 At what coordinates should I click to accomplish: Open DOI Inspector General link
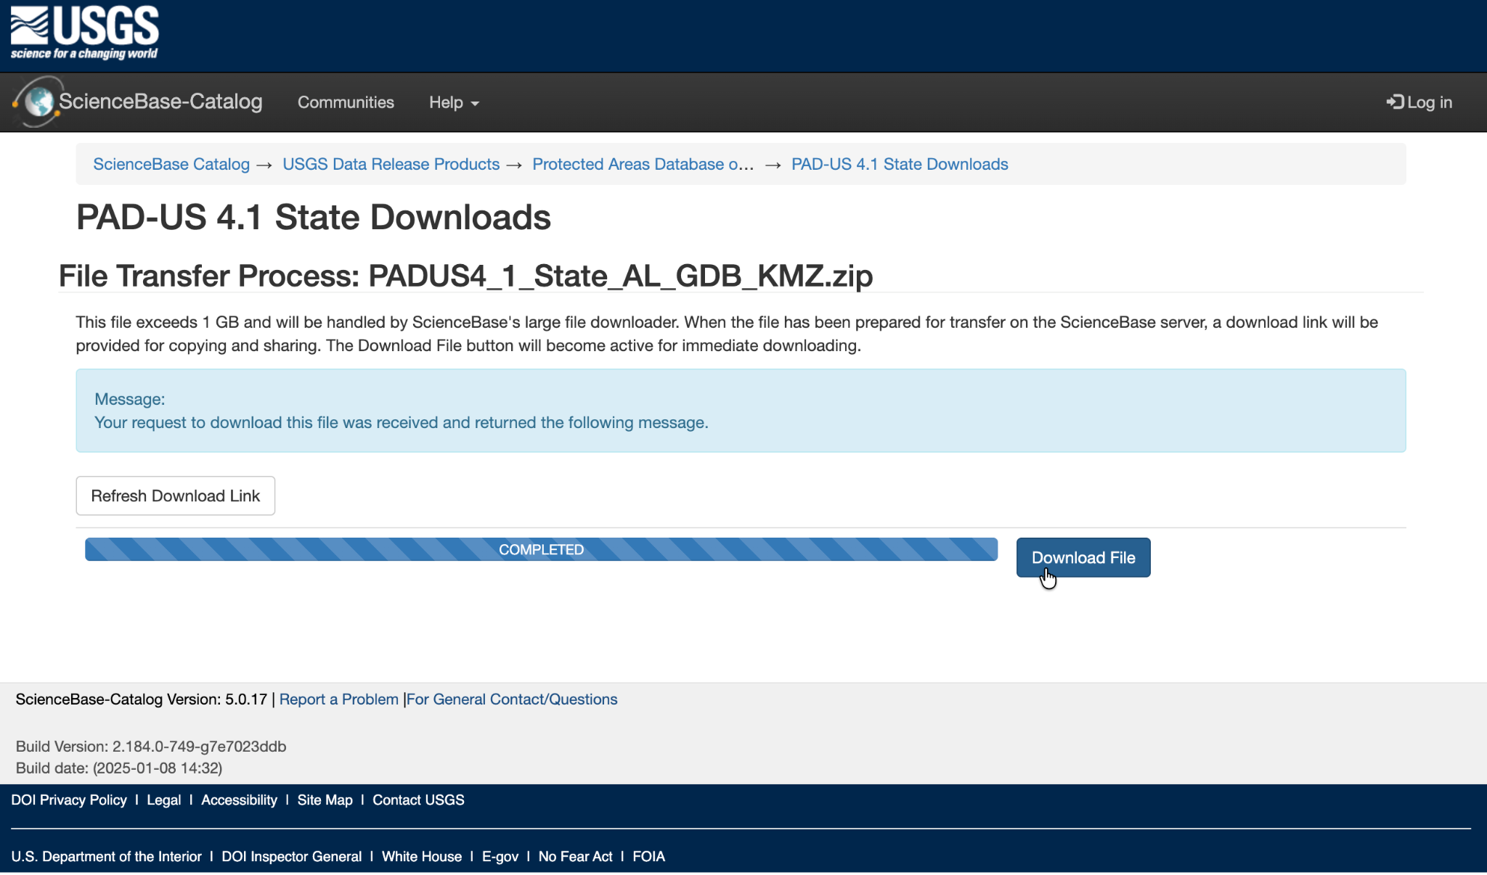[x=291, y=856]
